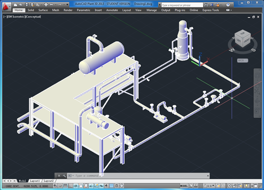264x190 pixels.
Task: Open the WCS coordinate system dropdown
Action: click(242, 60)
